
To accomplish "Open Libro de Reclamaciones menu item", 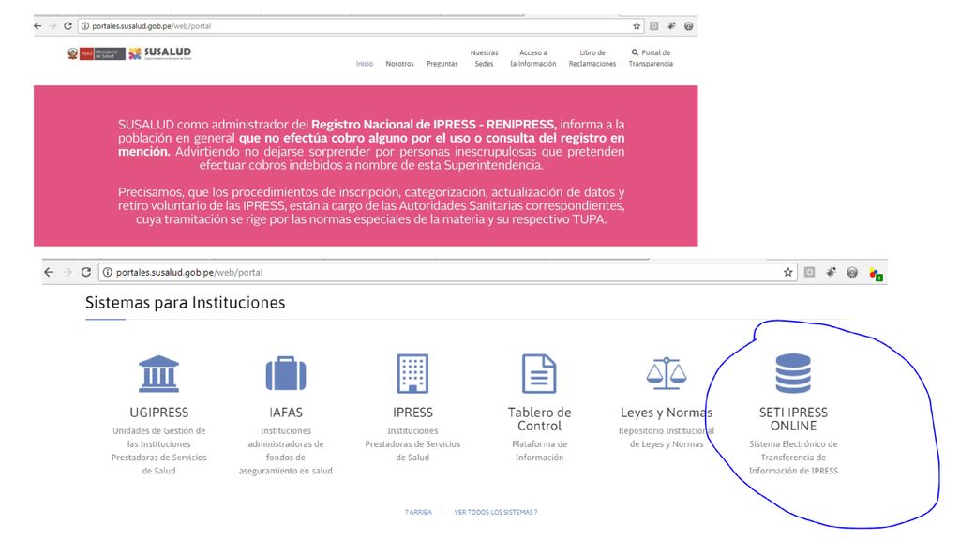I will pos(592,58).
